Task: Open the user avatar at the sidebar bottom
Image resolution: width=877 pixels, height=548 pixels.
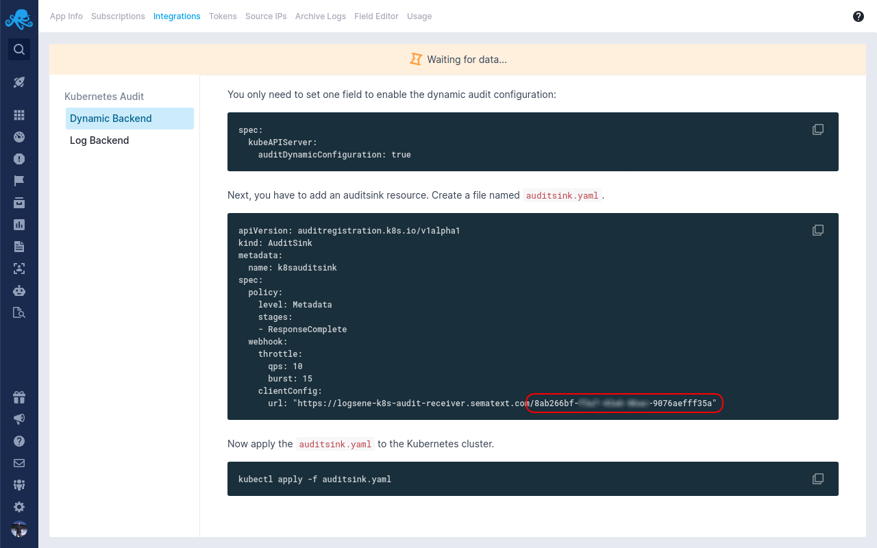Action: (x=19, y=529)
